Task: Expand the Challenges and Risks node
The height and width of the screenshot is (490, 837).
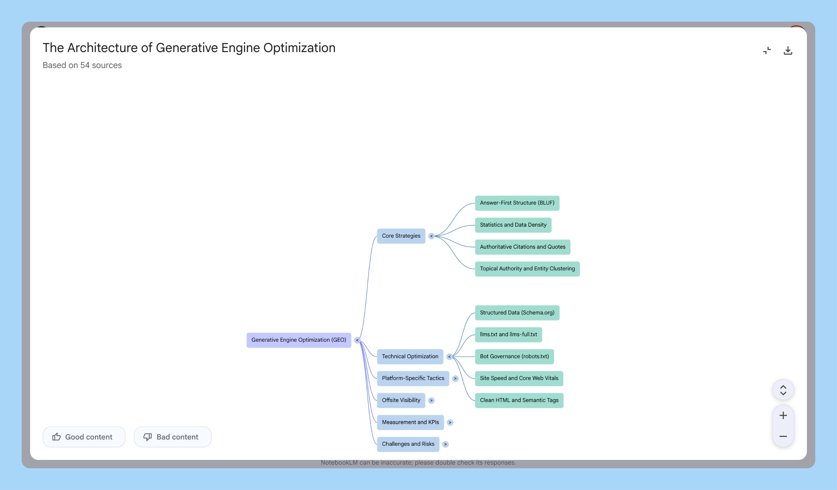Action: click(x=446, y=444)
